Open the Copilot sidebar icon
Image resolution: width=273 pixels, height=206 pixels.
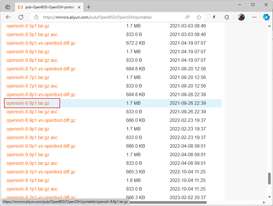pos(266,17)
